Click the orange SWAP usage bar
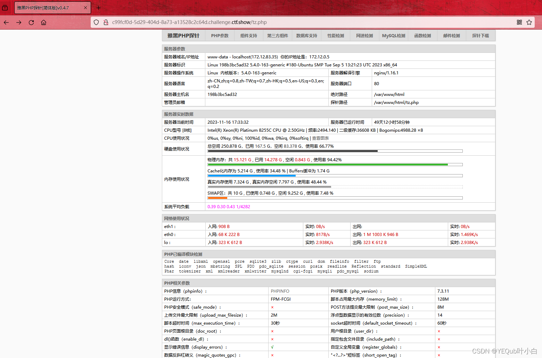 tap(335, 198)
